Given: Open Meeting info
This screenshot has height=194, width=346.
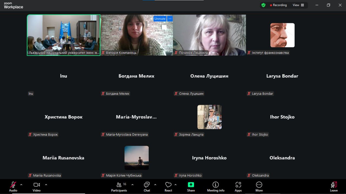Looking at the screenshot, I should [215, 186].
